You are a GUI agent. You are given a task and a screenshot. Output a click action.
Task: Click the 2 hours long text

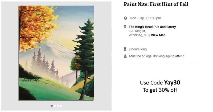[138, 49]
